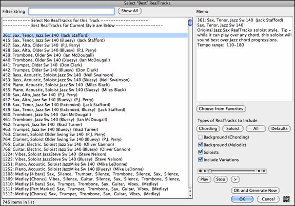Click the list scrollbar down arrow
295x206 pixels.
pyautogui.click(x=190, y=196)
